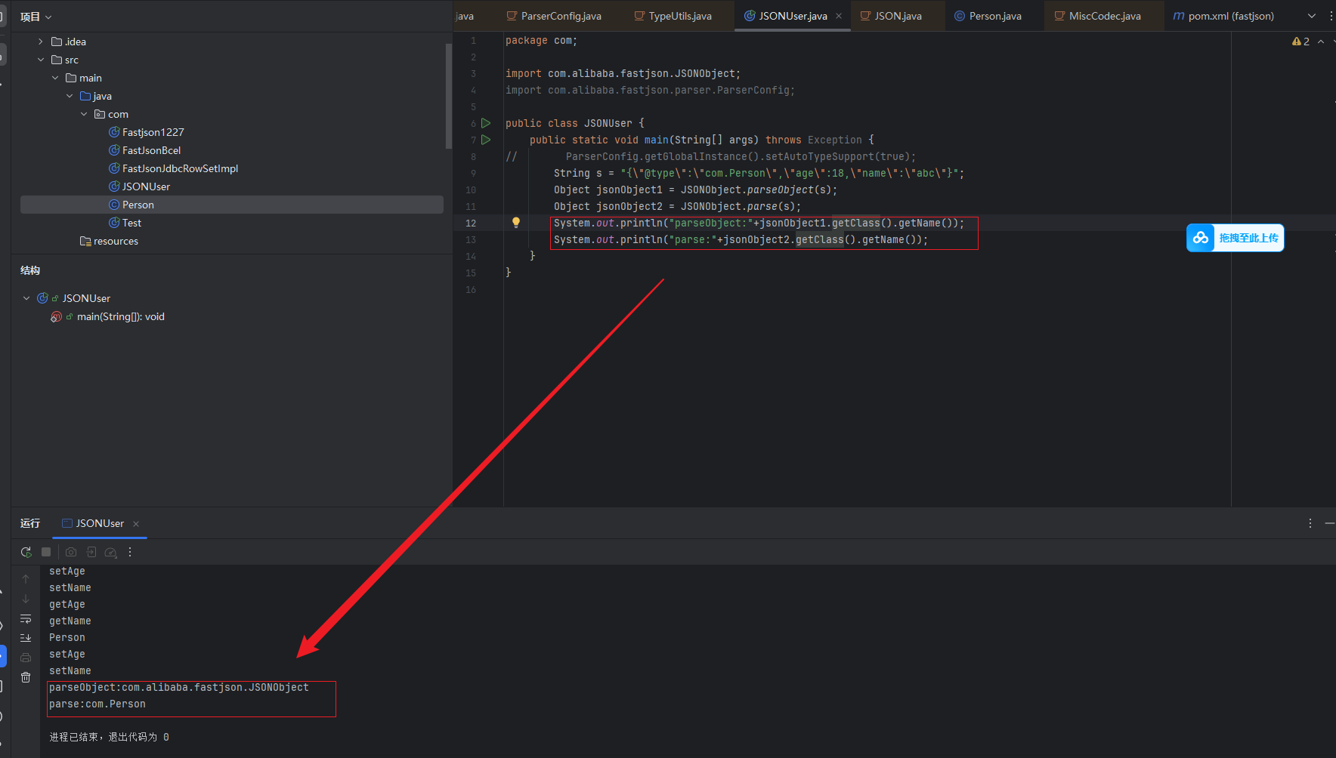The height and width of the screenshot is (758, 1336).
Task: Open editor tab options menu
Action: 1331,16
